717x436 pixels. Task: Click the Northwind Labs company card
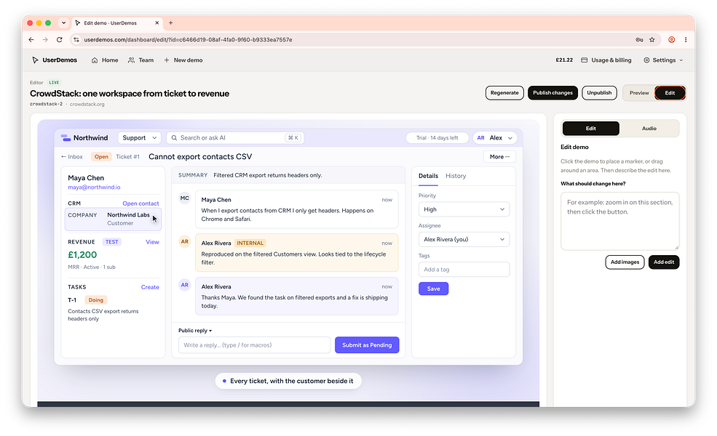tap(113, 219)
